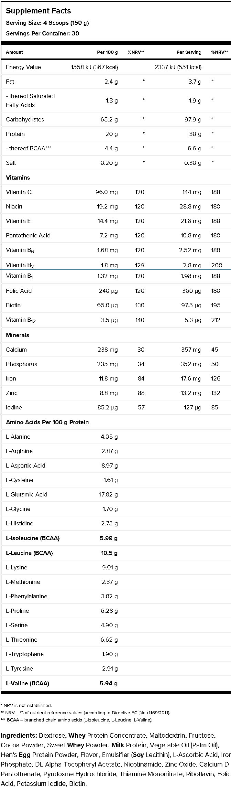Select the Energy Value row
The height and width of the screenshot is (792, 231).
[x=116, y=67]
